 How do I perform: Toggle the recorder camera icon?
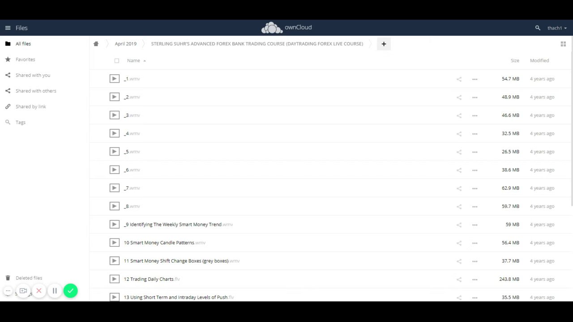click(x=23, y=291)
